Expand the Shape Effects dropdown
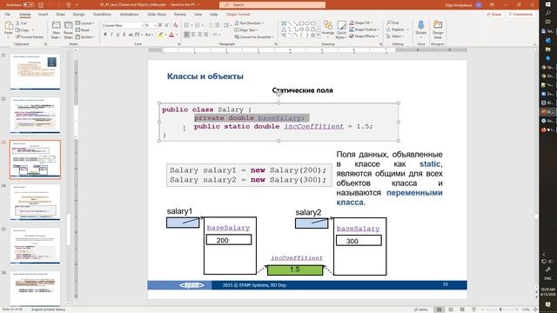557x313 pixels. pyautogui.click(x=364, y=37)
